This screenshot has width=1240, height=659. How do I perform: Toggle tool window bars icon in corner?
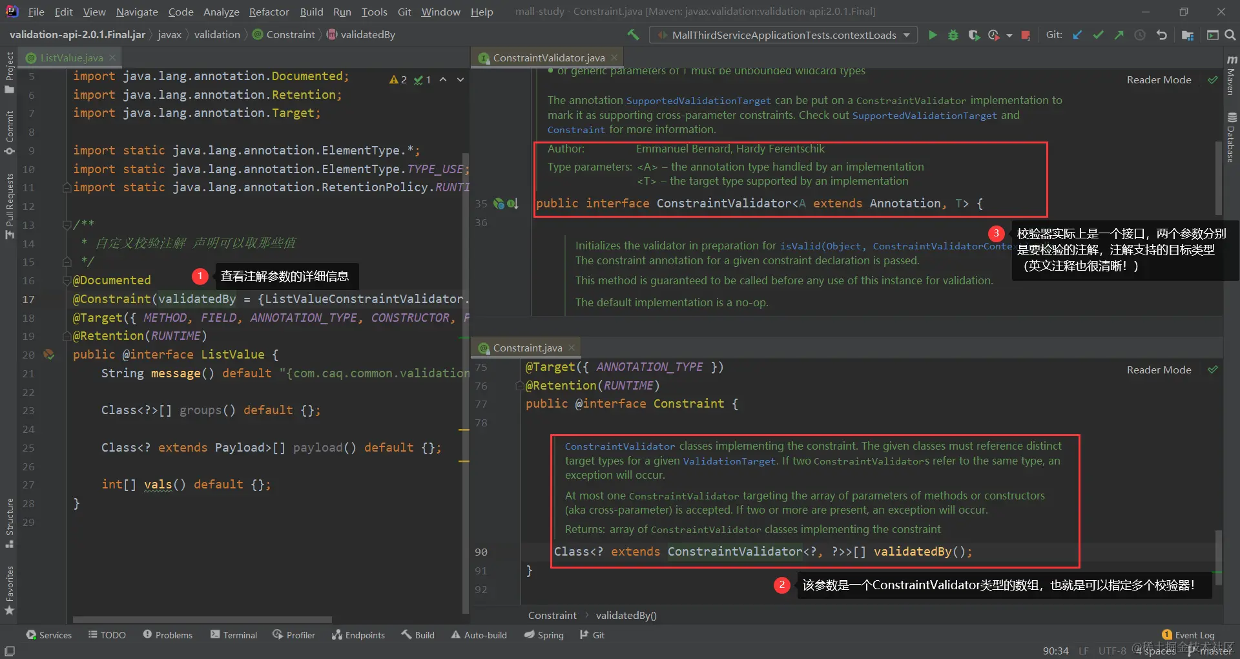point(9,651)
